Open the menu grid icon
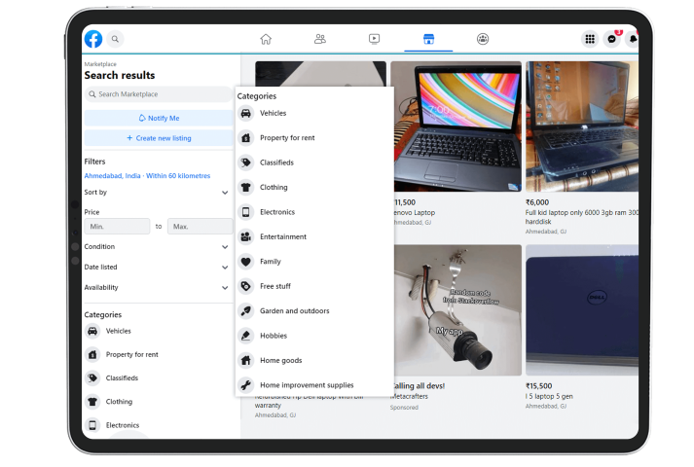The height and width of the screenshot is (467, 694). 590,39
